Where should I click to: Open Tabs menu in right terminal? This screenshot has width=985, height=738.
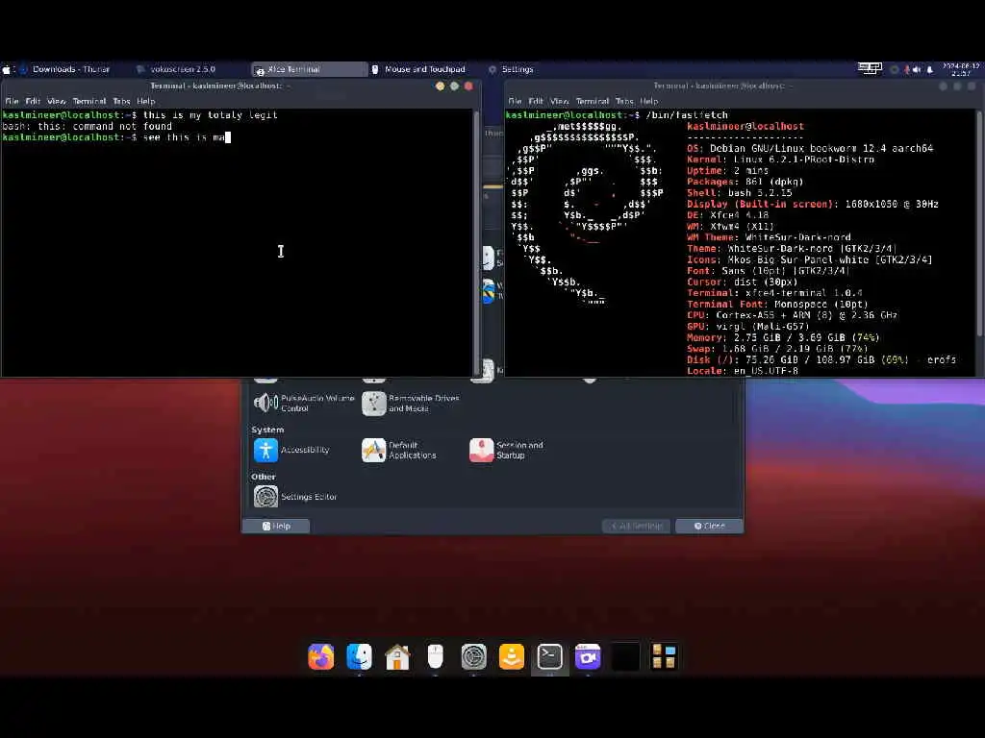click(624, 101)
